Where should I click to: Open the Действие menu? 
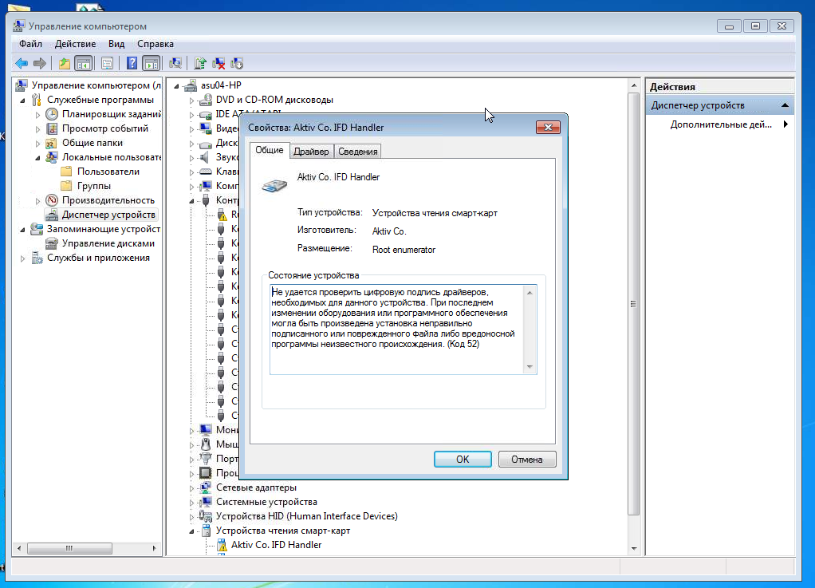[76, 44]
